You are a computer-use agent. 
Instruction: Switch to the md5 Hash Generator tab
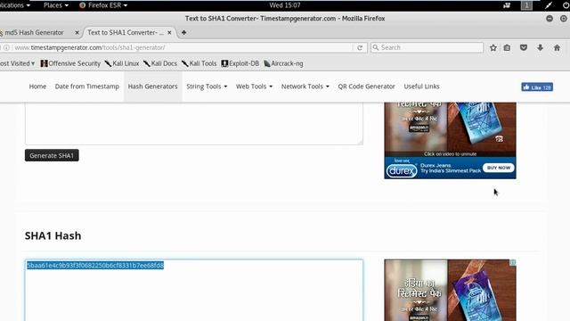pyautogui.click(x=34, y=32)
